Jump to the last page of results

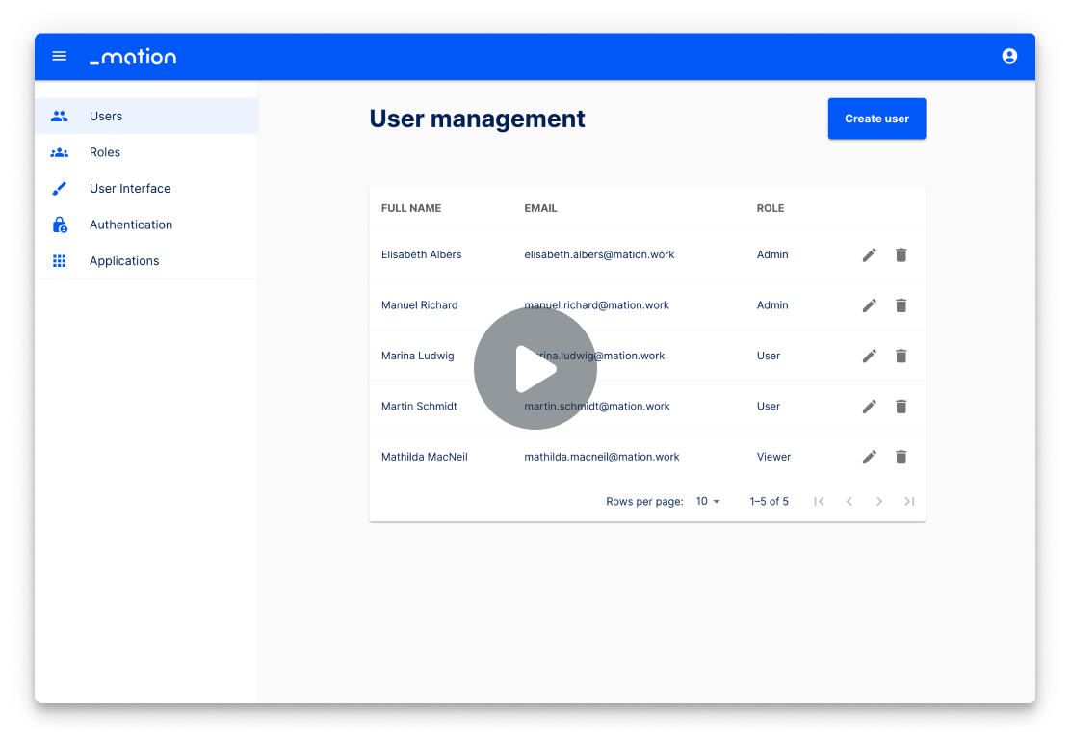(x=909, y=501)
